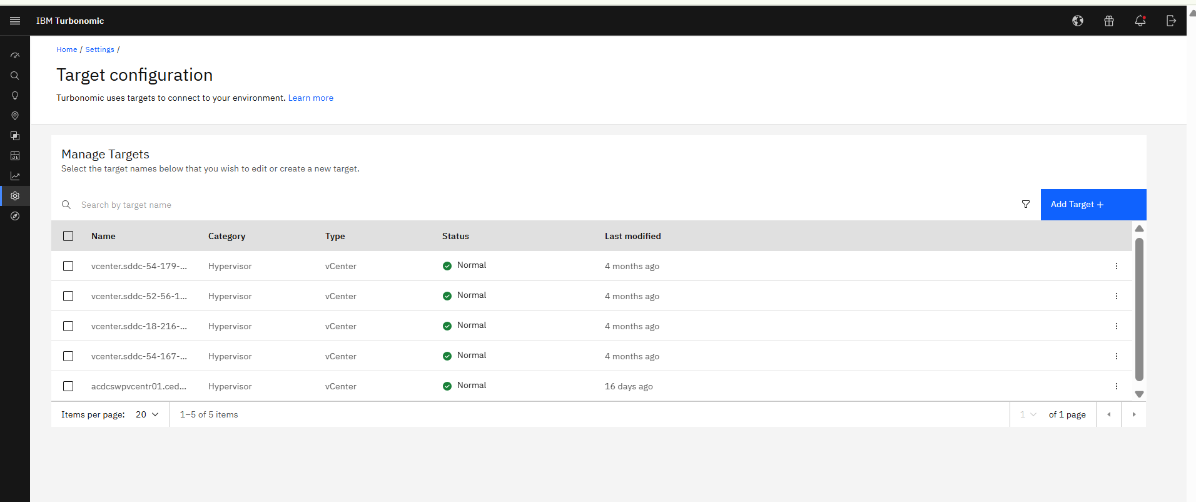Open overflow menu for vcenter.sddc-52-56 row
1196x502 pixels.
[x=1116, y=296]
